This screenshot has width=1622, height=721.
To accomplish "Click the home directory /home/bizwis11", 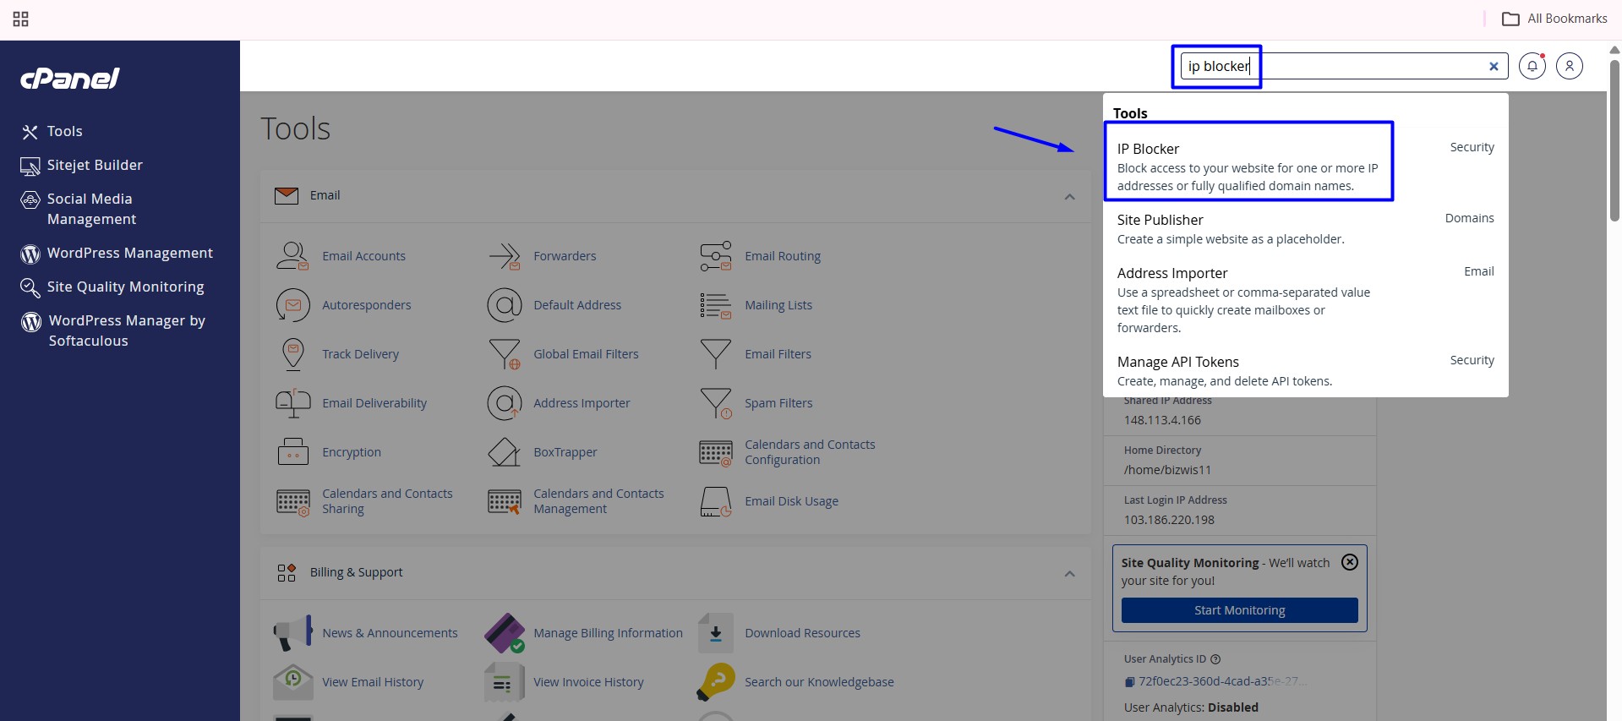I will pyautogui.click(x=1167, y=470).
